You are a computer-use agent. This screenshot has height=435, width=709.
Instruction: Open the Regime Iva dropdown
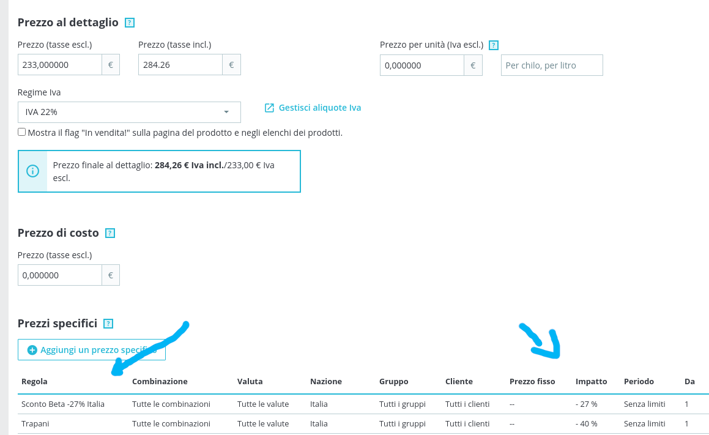129,112
